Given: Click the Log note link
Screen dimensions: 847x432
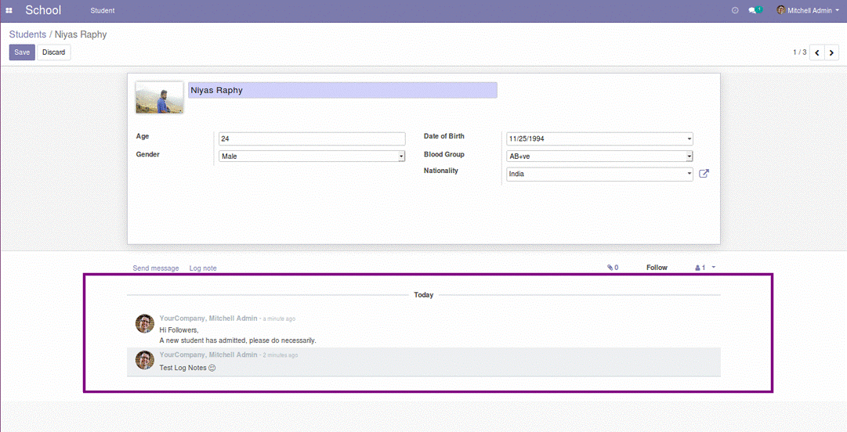Looking at the screenshot, I should tap(203, 268).
